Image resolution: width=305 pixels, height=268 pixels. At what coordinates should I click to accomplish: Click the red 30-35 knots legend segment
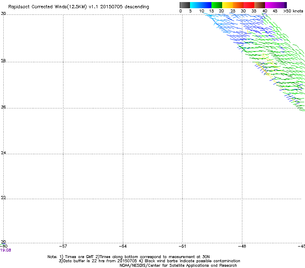tap(249, 5)
